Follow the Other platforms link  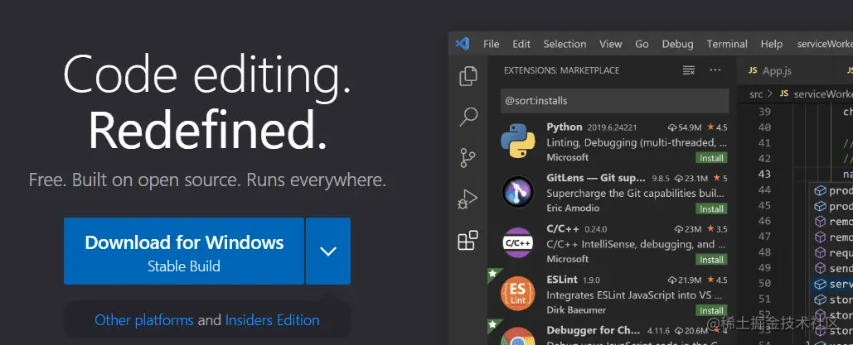pos(144,320)
